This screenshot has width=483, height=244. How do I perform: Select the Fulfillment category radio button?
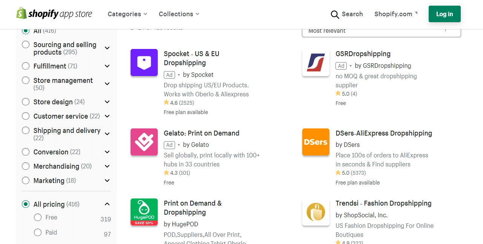(x=26, y=66)
